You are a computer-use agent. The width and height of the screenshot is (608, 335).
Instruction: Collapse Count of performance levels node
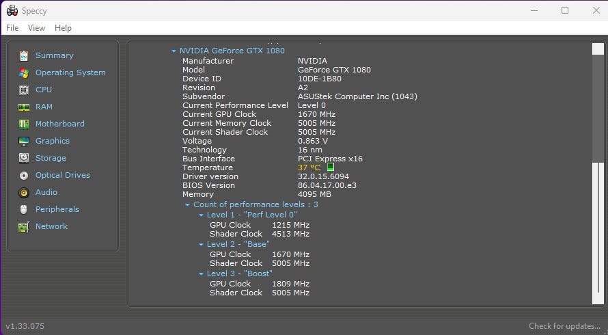(x=188, y=204)
